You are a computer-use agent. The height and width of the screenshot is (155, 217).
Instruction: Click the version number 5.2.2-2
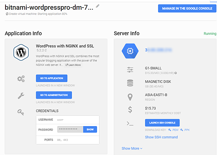[42, 50]
